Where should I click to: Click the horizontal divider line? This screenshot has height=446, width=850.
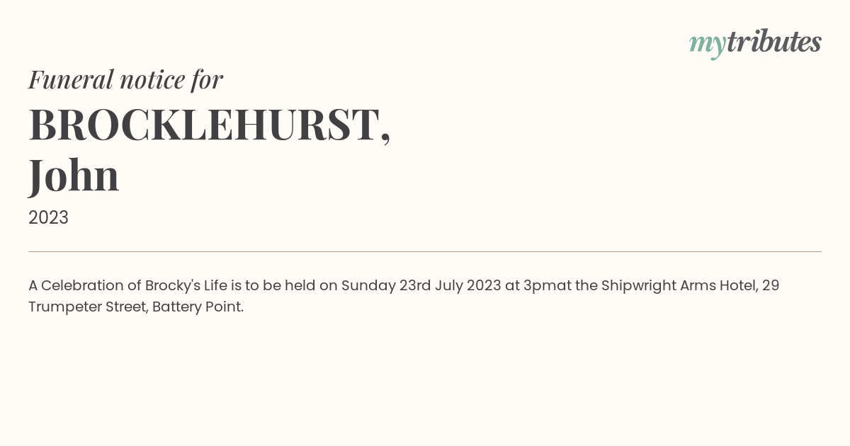point(425,251)
